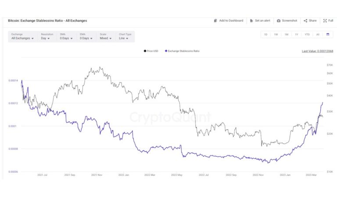
Task: Click the 2022 Jul date label
Action: (x=204, y=175)
